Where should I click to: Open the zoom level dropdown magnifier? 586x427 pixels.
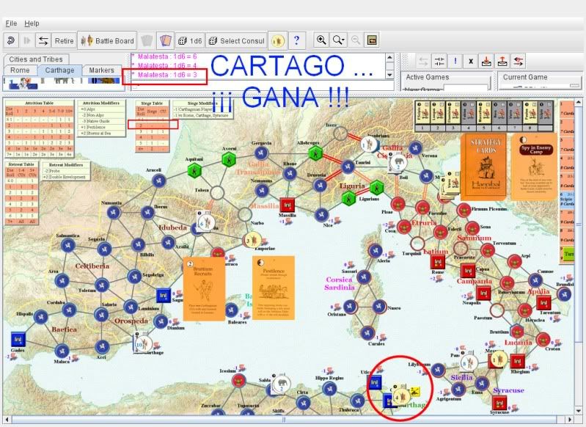(x=339, y=40)
